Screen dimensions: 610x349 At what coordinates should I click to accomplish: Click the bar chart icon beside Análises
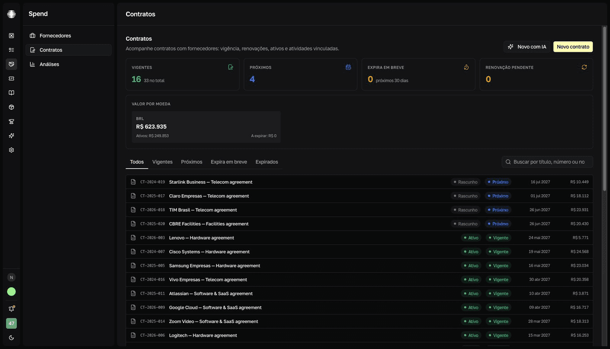[33, 64]
